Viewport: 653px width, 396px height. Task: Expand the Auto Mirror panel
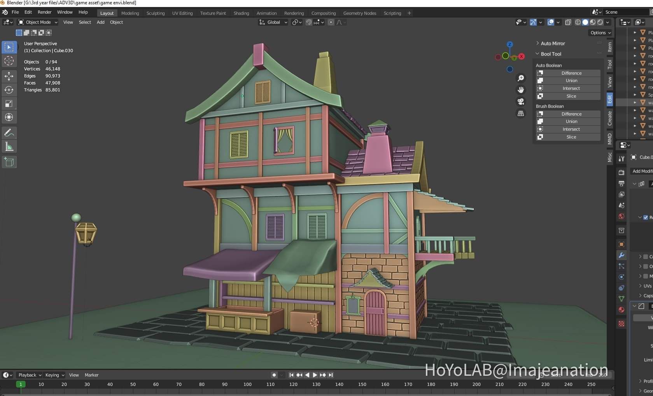click(x=551, y=43)
